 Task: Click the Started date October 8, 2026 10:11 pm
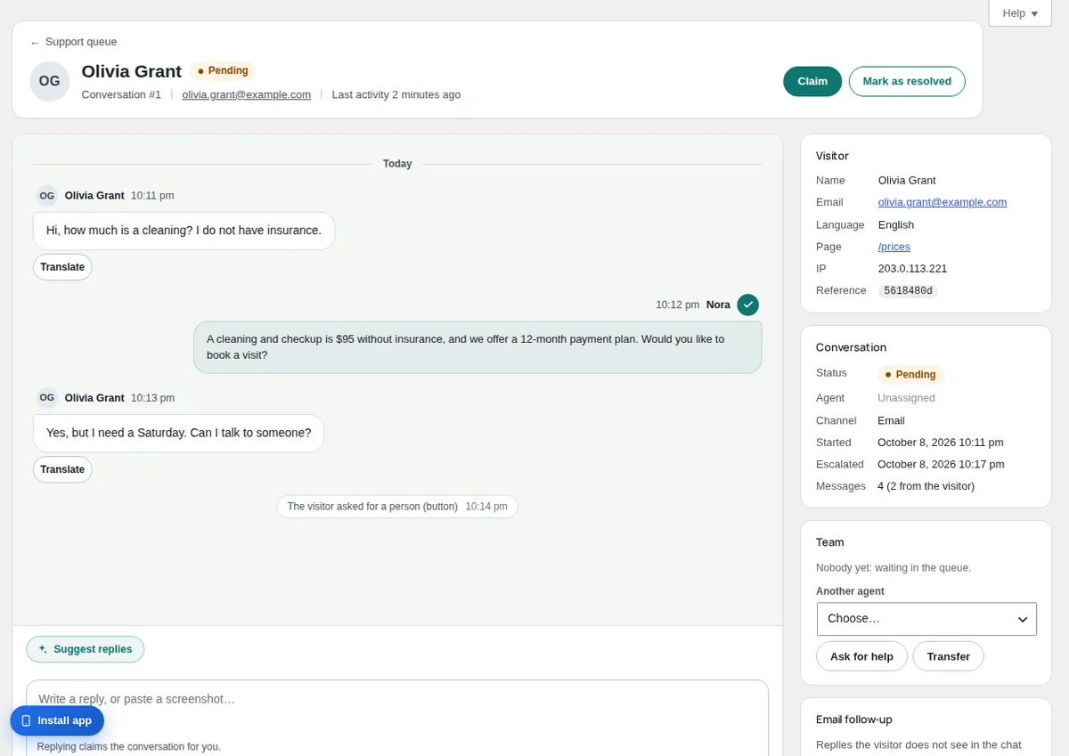(x=941, y=443)
